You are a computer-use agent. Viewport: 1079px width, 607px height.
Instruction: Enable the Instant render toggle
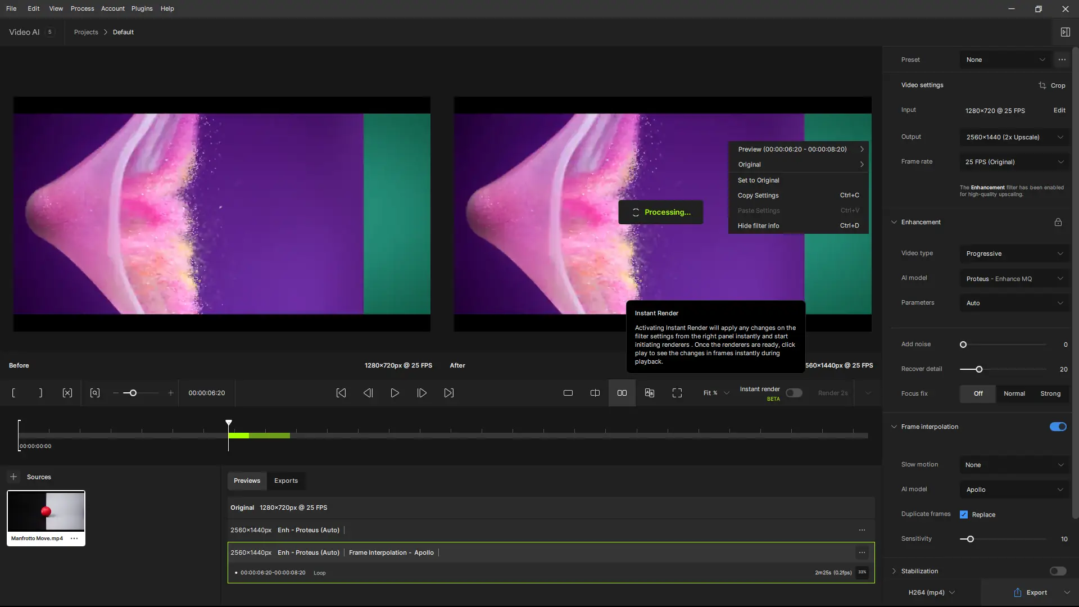[x=794, y=393]
